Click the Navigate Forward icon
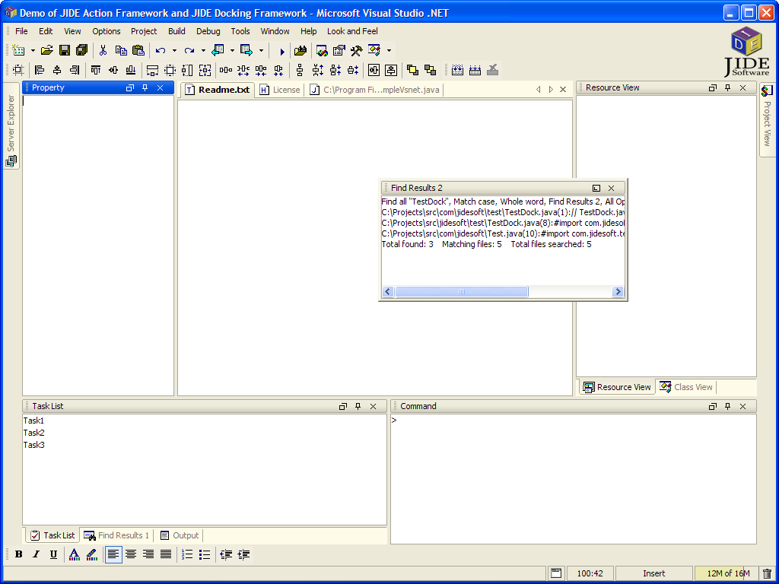This screenshot has height=584, width=779. tap(246, 50)
